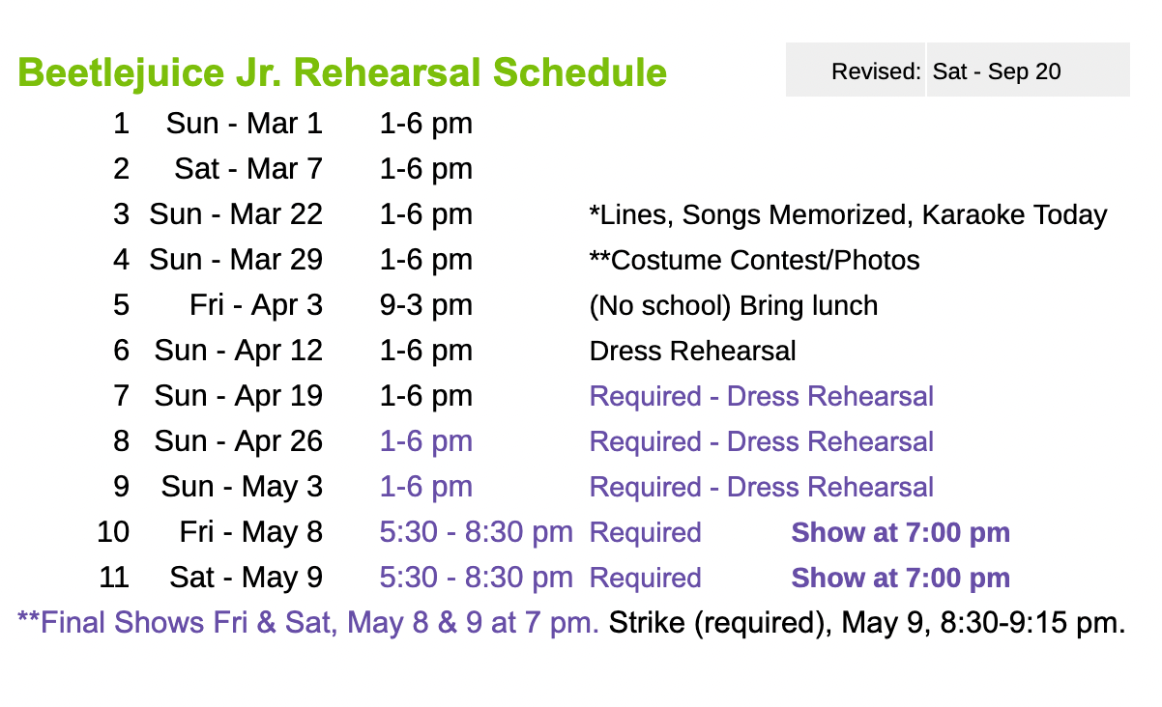Click Show at 7:00 pm on Fri May 8 row
The image size is (1162, 707).
[900, 532]
